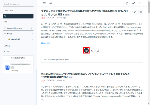Click the page vertical scrollbar thumb

(149, 8)
